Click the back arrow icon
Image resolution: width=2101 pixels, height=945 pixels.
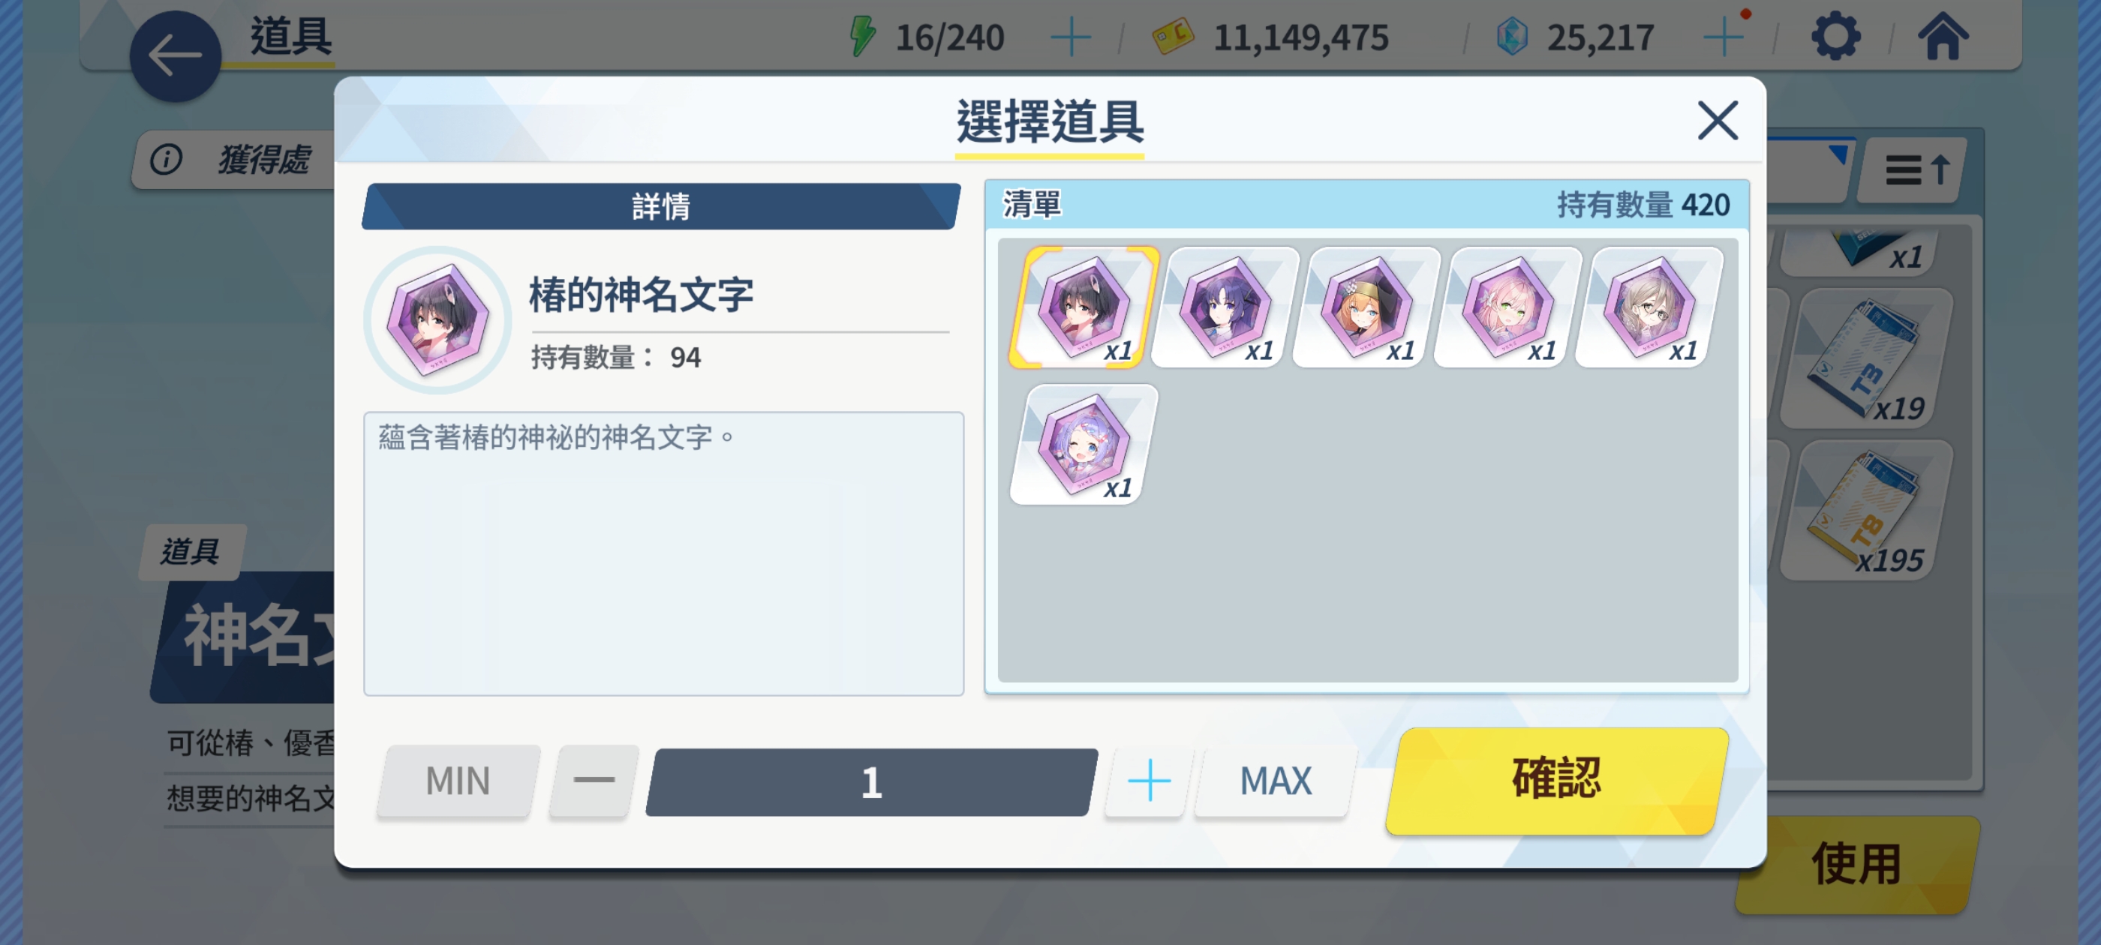pyautogui.click(x=176, y=56)
